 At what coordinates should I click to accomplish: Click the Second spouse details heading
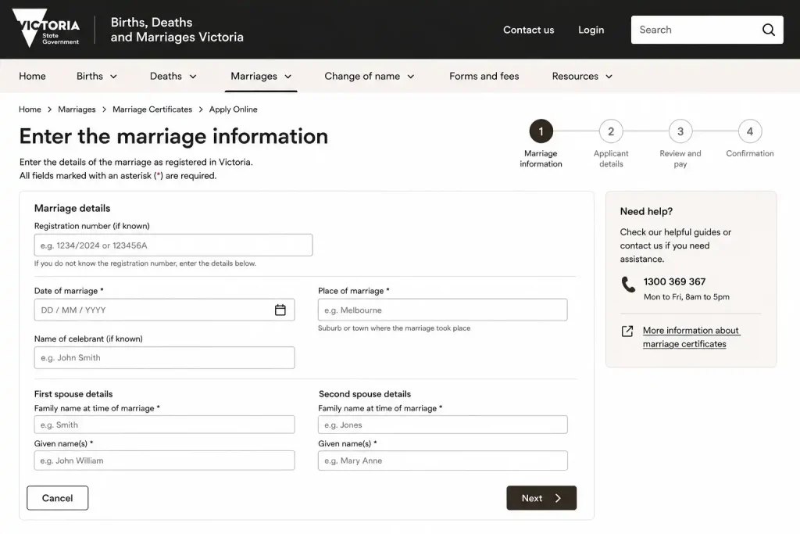coord(365,394)
